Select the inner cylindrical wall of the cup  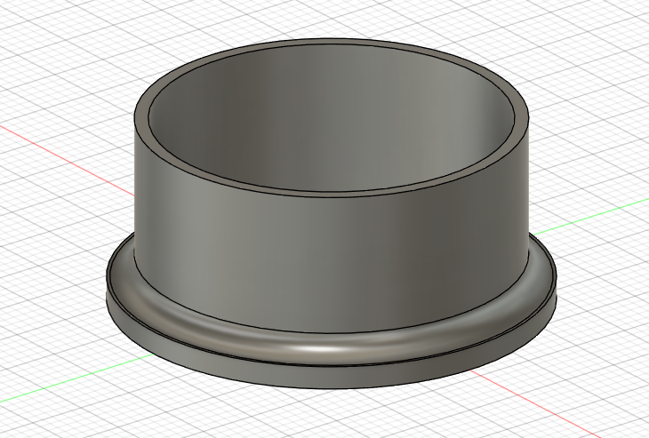(x=331, y=120)
